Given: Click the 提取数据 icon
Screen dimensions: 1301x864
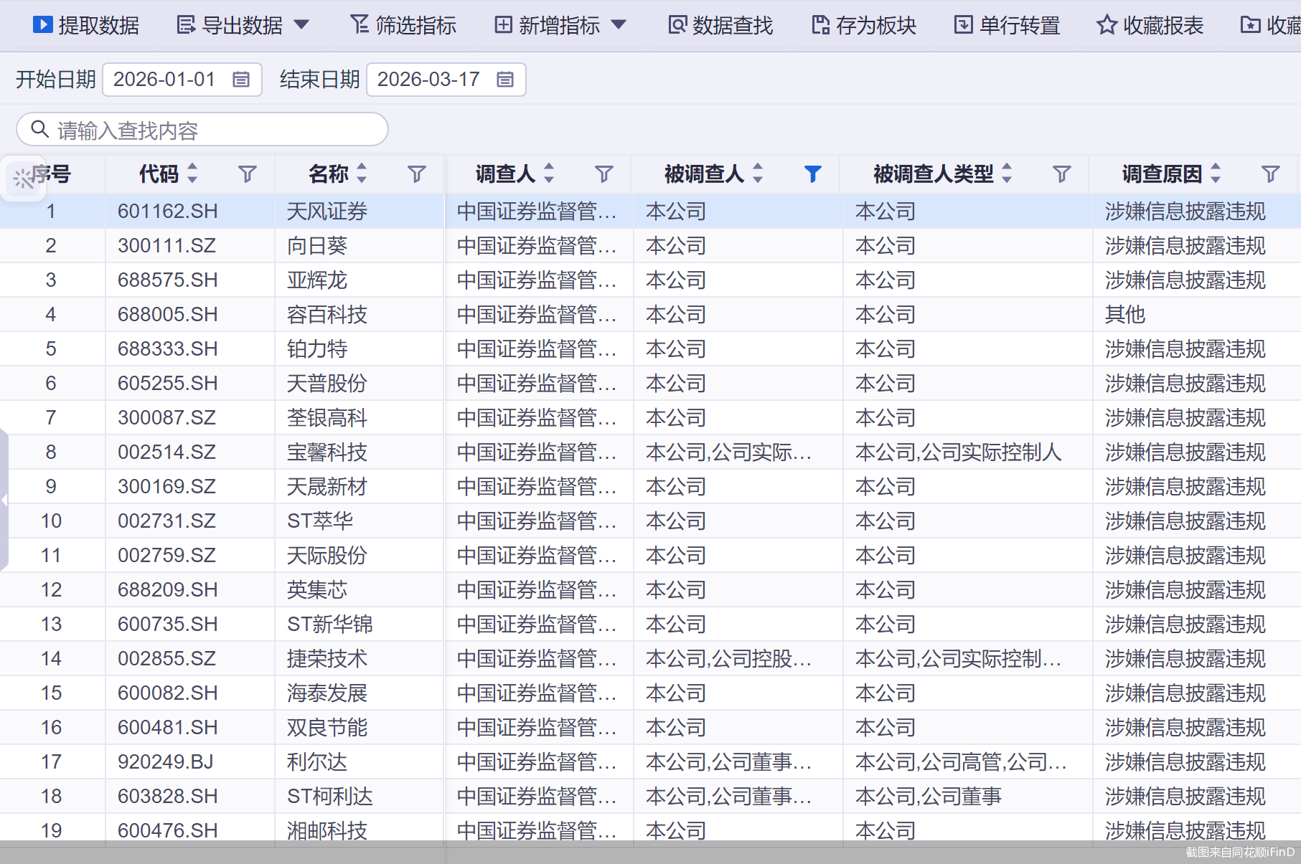Looking at the screenshot, I should (x=43, y=24).
